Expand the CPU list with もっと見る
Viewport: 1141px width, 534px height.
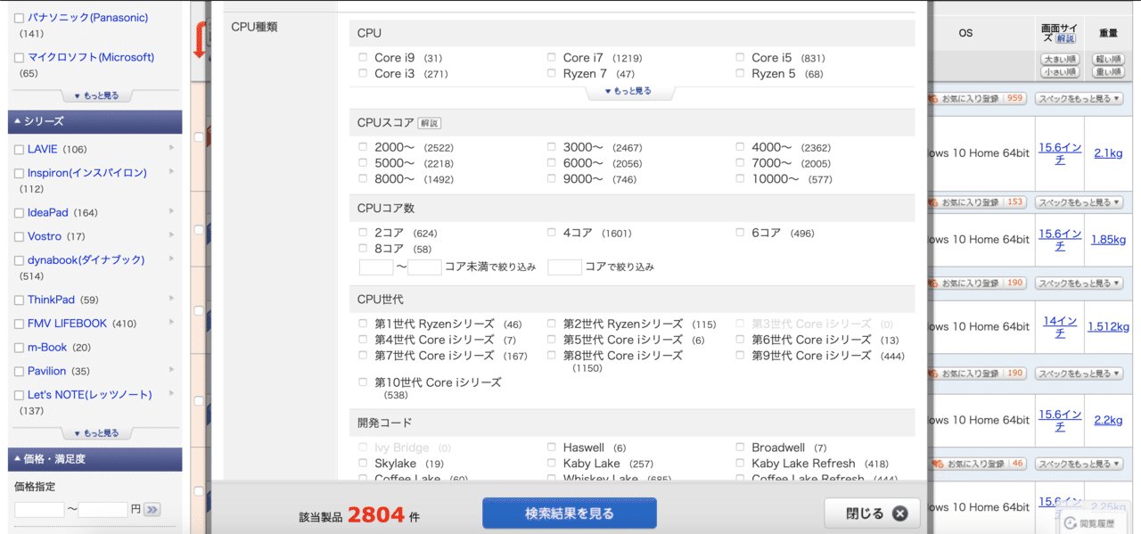tap(630, 90)
